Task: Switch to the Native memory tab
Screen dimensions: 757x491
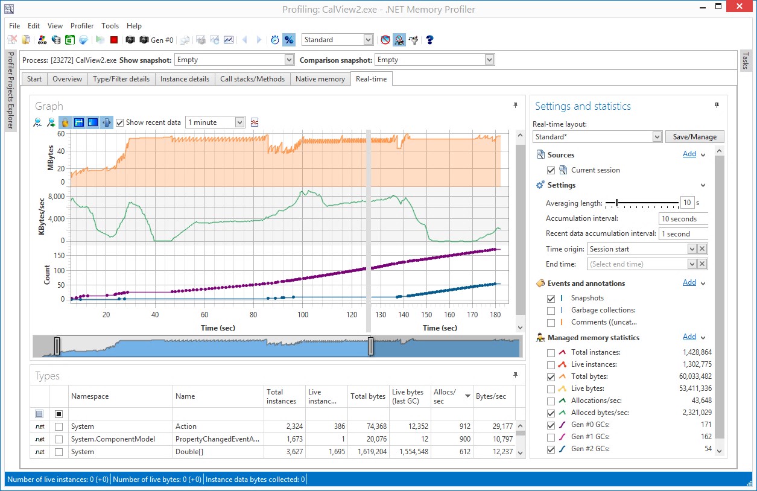Action: (320, 78)
